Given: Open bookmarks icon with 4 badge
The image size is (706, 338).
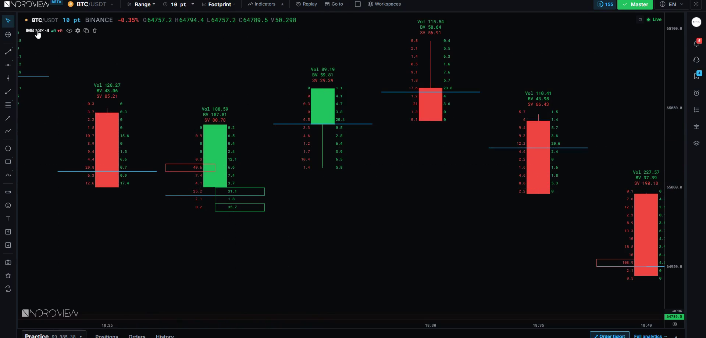Looking at the screenshot, I should pos(696,75).
